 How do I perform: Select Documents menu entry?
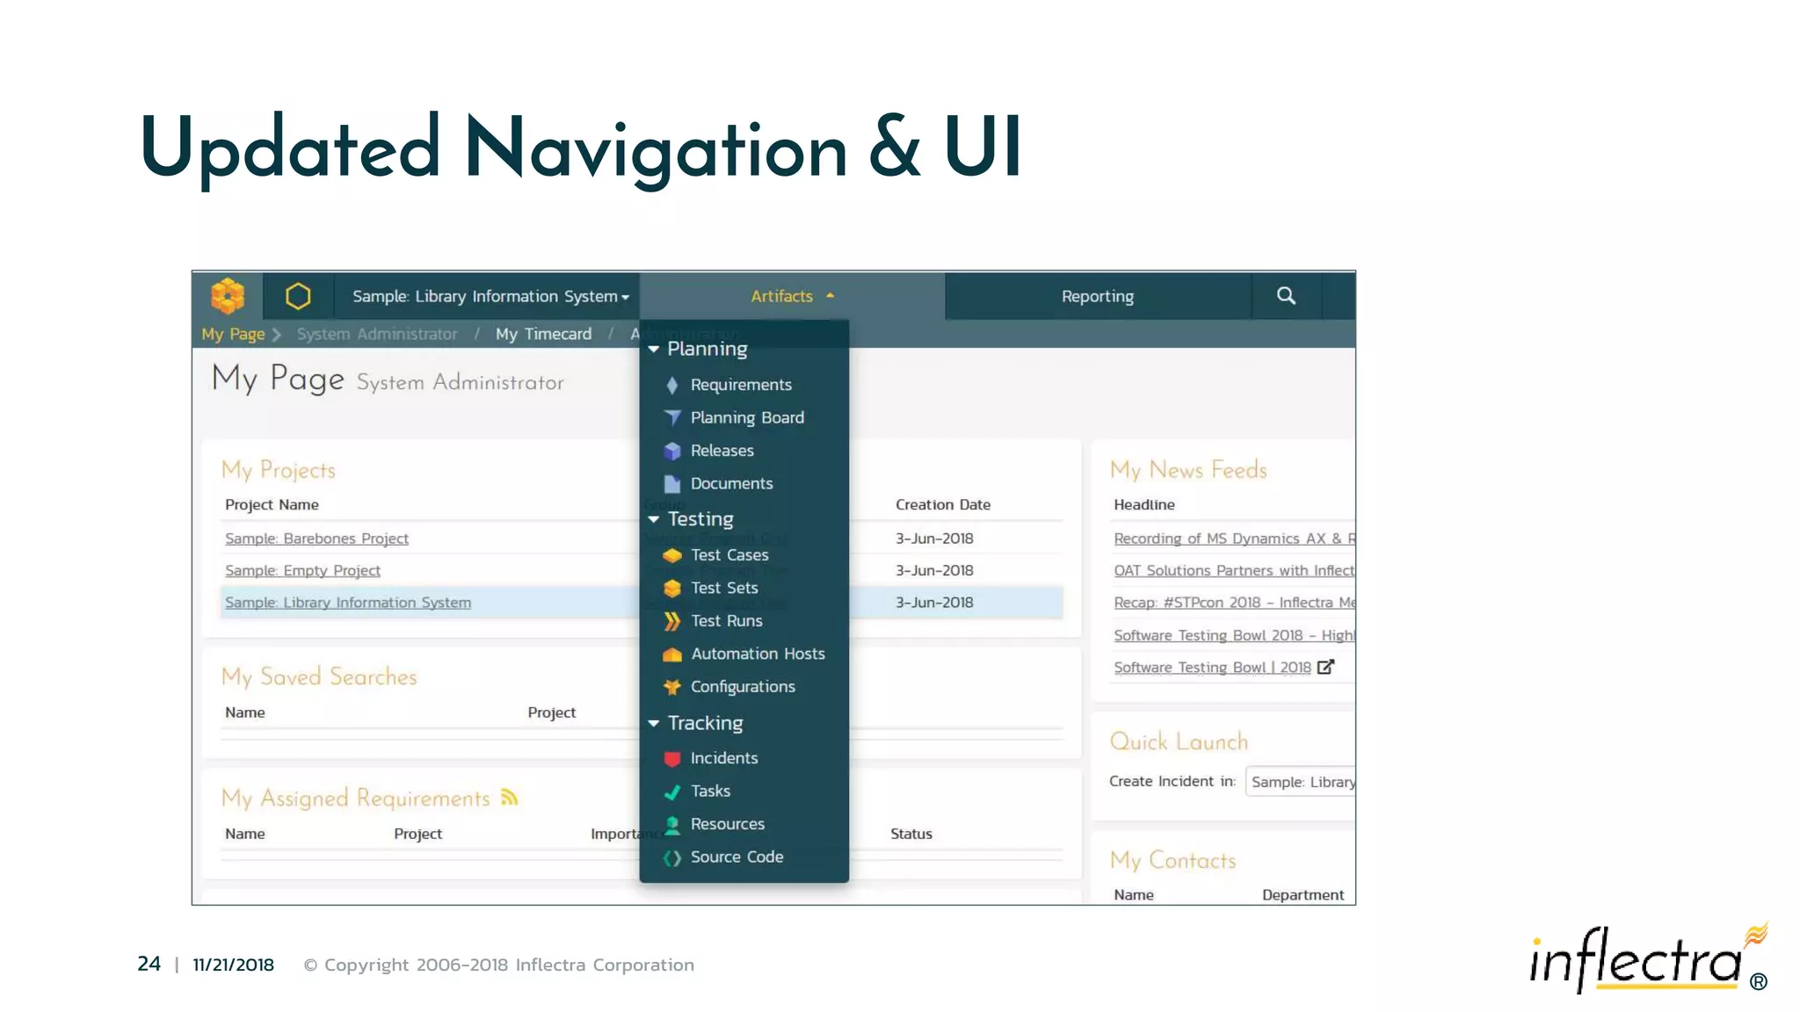click(731, 484)
